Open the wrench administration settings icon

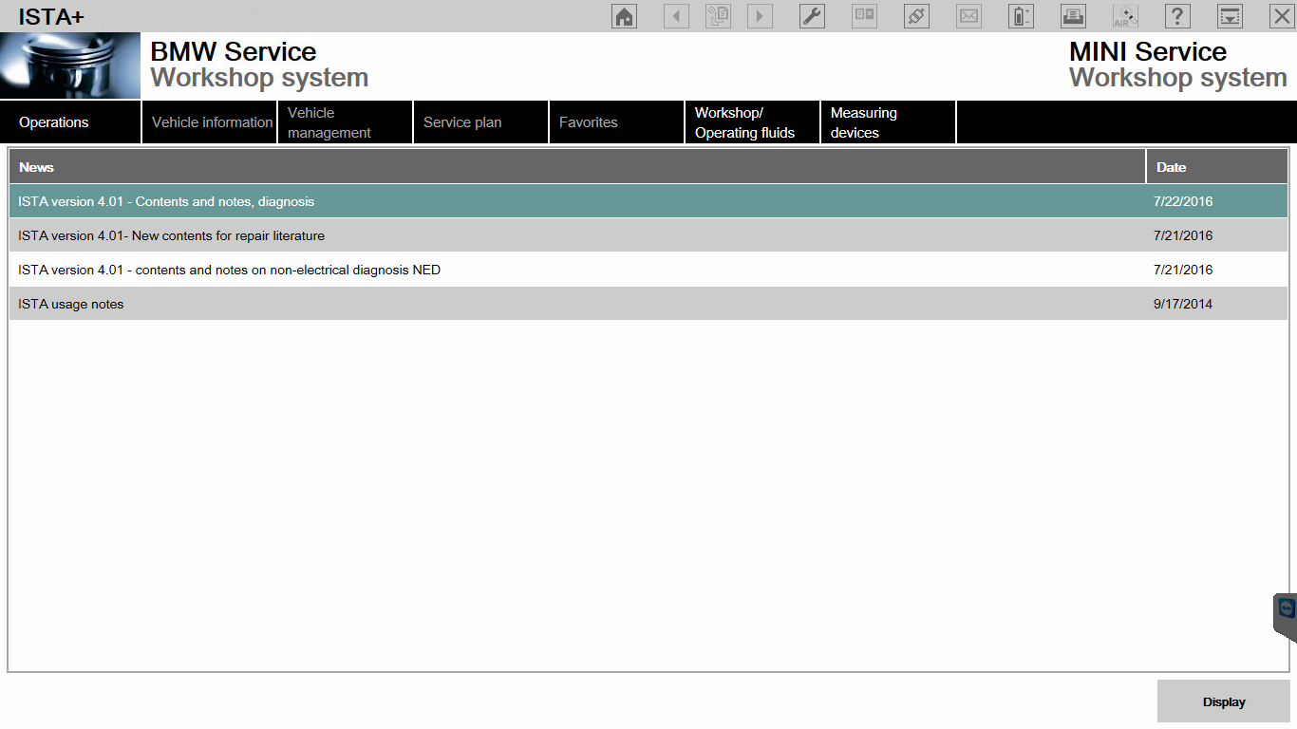click(812, 16)
